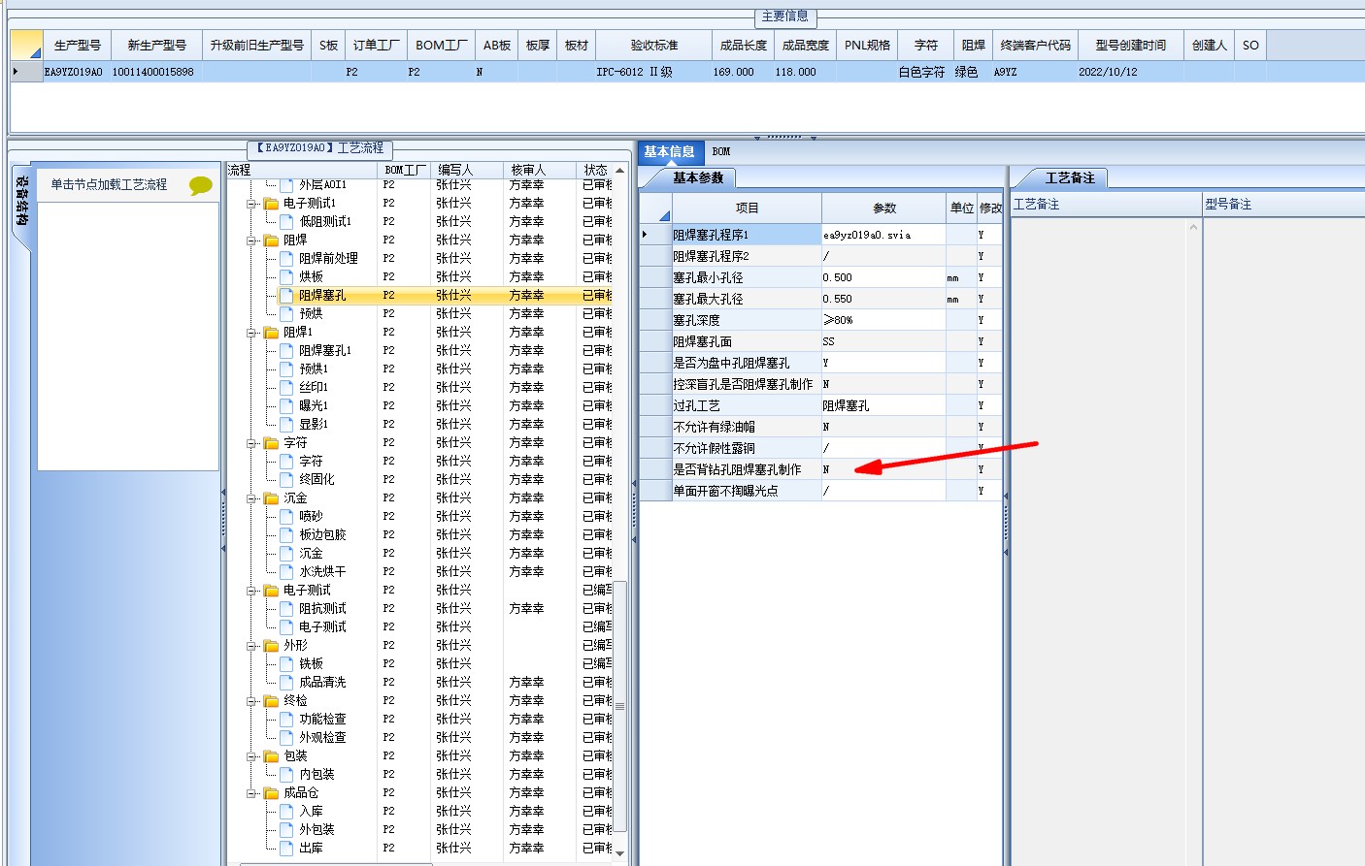Sort by 验收标准 column header
The height and width of the screenshot is (866, 1365).
(x=654, y=46)
